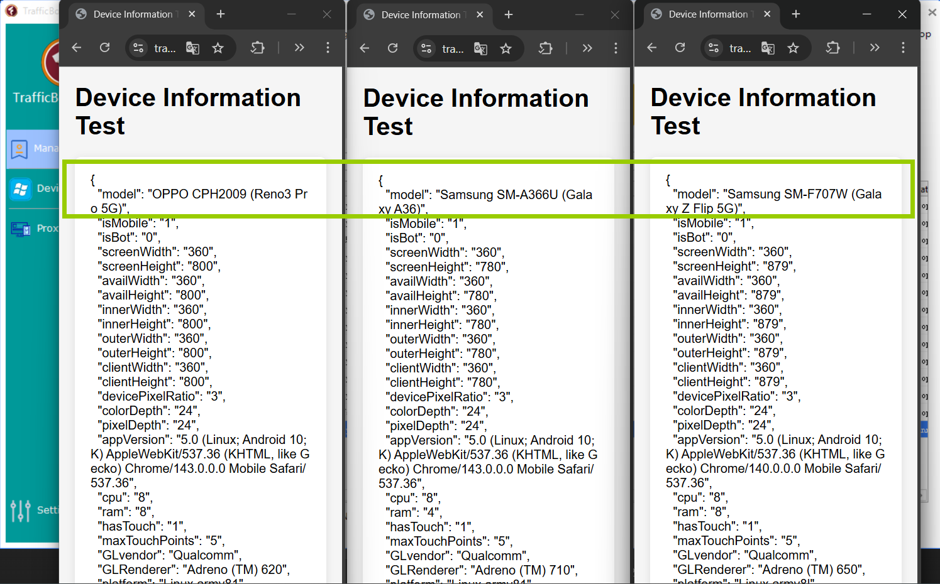Screen dimensions: 940x584
Task: Click the TrafficBot Settings sliders icon
Action: [20, 511]
